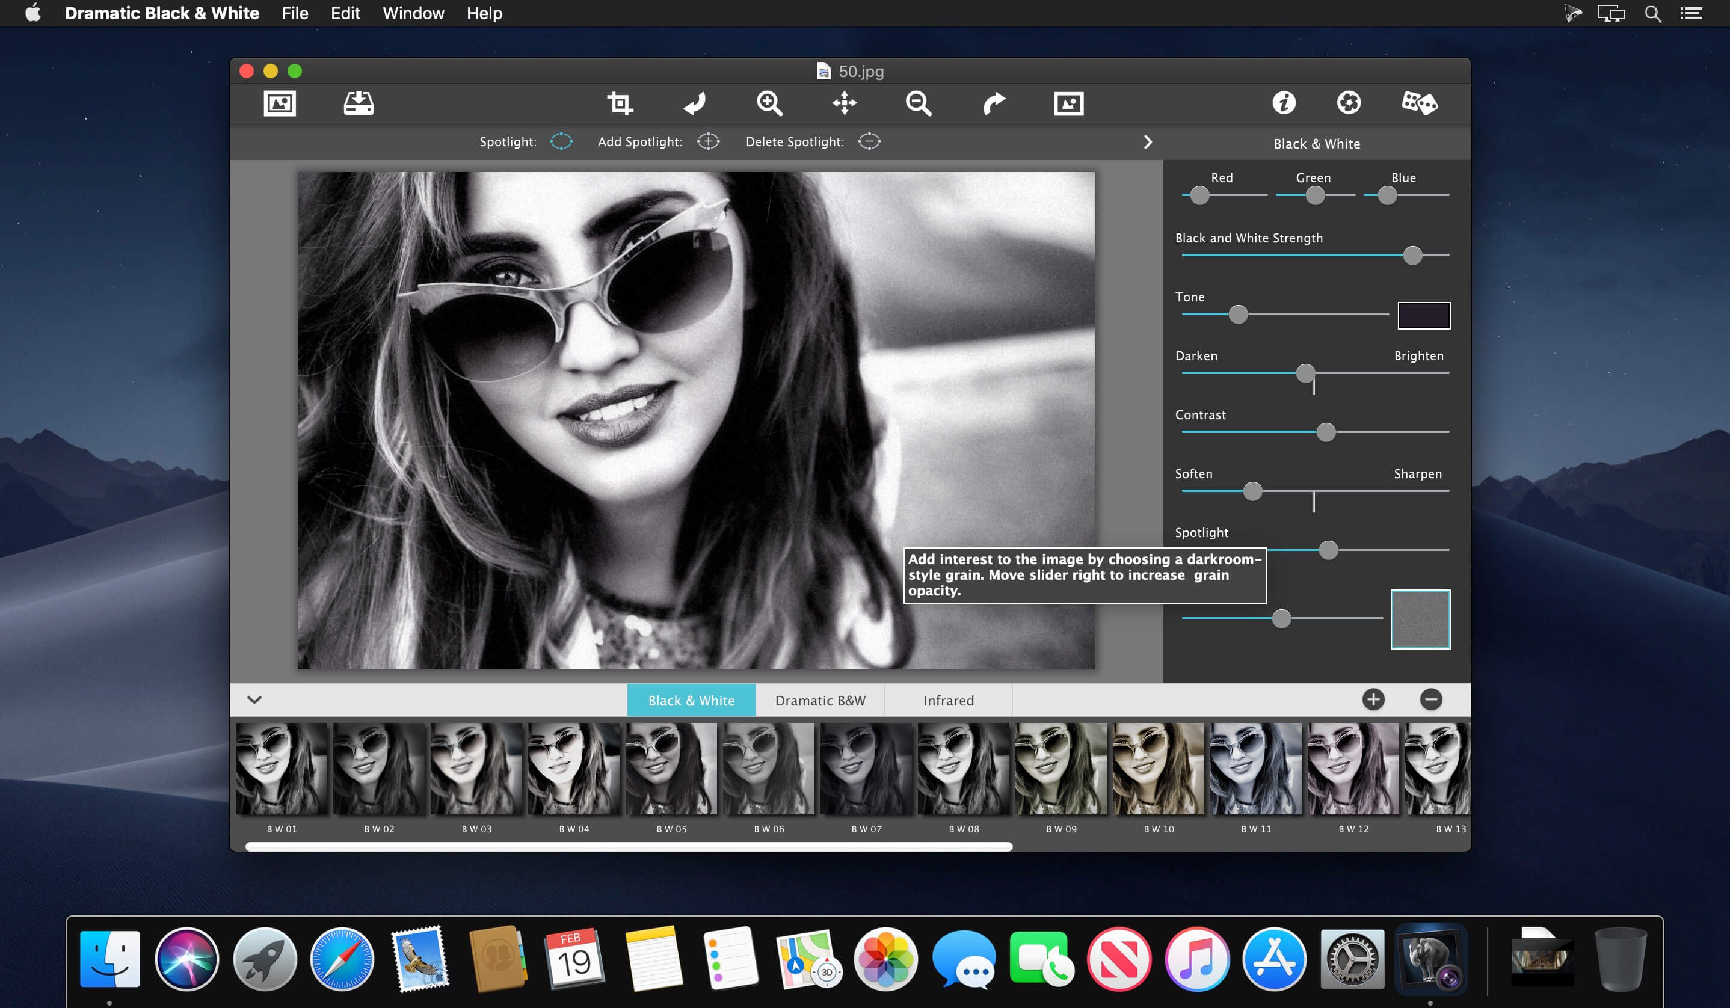The image size is (1730, 1008).
Task: Switch to the Infrared tab
Action: (948, 701)
